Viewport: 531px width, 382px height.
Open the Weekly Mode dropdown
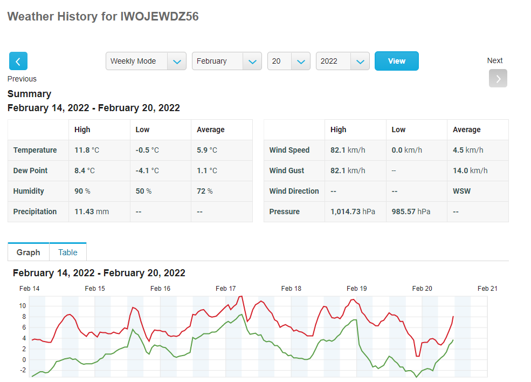coord(146,61)
